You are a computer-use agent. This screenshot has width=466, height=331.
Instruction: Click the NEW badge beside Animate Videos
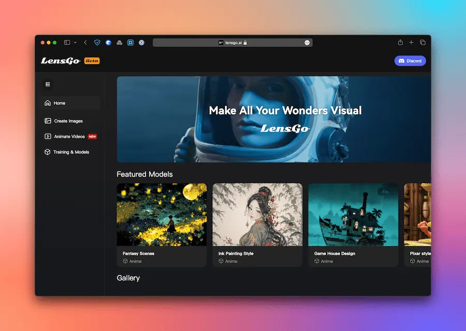click(93, 137)
